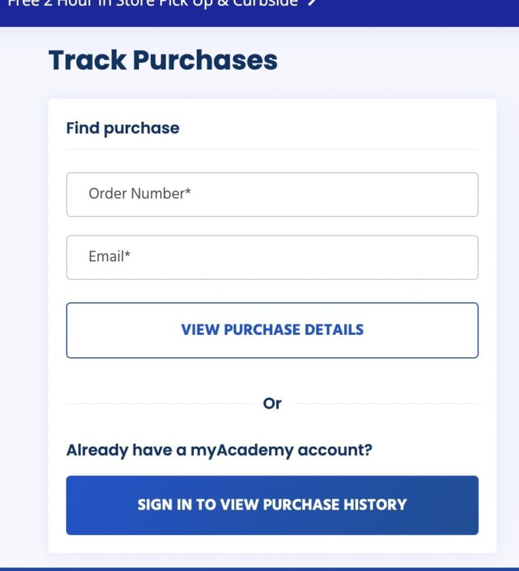Sign in to view purchase history

272,505
